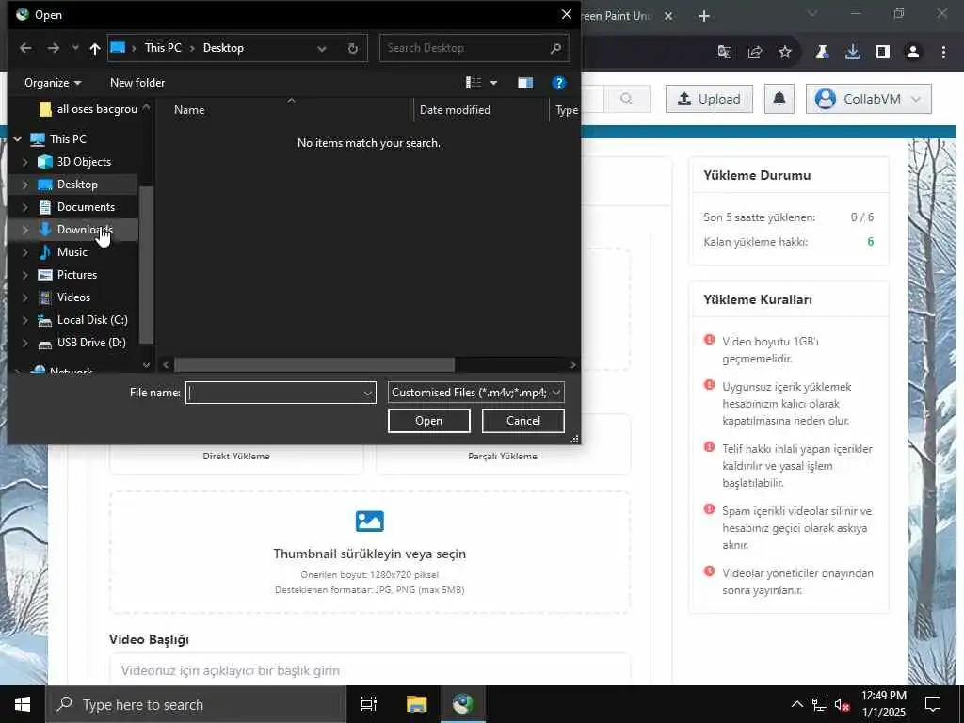
Task: Refresh the Desktop folder listing
Action: [352, 48]
